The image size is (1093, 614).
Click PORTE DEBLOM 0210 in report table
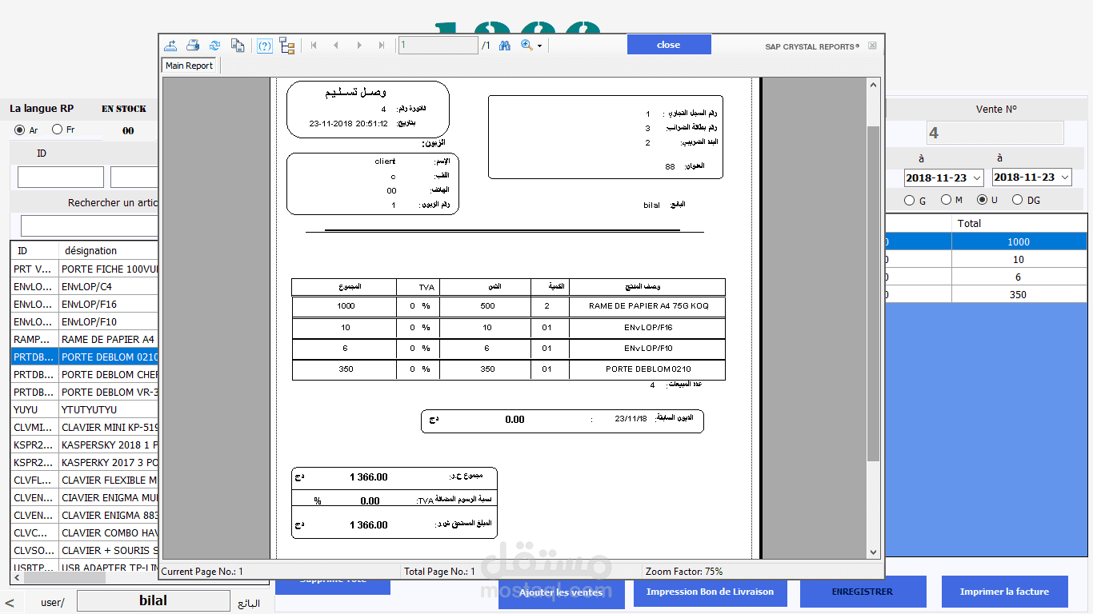pyautogui.click(x=648, y=369)
